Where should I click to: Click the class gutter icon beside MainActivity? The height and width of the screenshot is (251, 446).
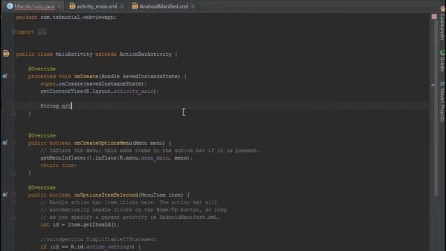[x=6, y=54]
